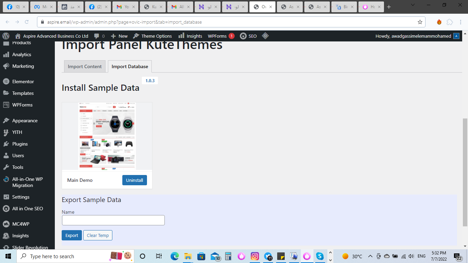The width and height of the screenshot is (468, 263).
Task: Open the tab search dropdown arrow
Action: click(x=413, y=5)
